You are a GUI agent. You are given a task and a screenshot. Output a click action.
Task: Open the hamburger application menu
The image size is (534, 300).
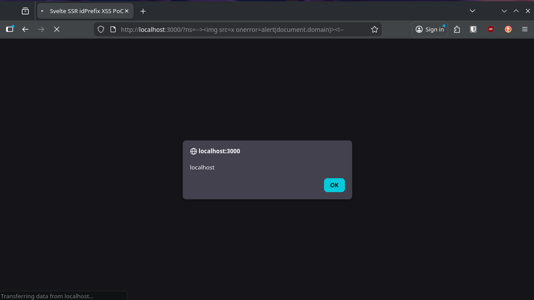(x=524, y=29)
